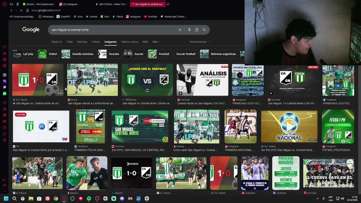Image resolution: width=361 pixels, height=203 pixels.
Task: Open Gmail bookmark in the bookmarks bar
Action: [x=22, y=17]
